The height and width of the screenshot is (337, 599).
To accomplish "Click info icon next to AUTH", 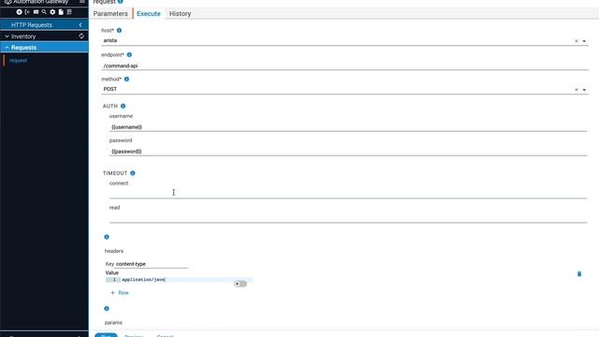I will coord(123,106).
